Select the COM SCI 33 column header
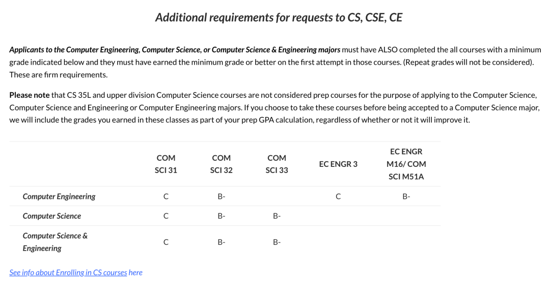Viewport: 550px width, 288px height. click(x=277, y=164)
